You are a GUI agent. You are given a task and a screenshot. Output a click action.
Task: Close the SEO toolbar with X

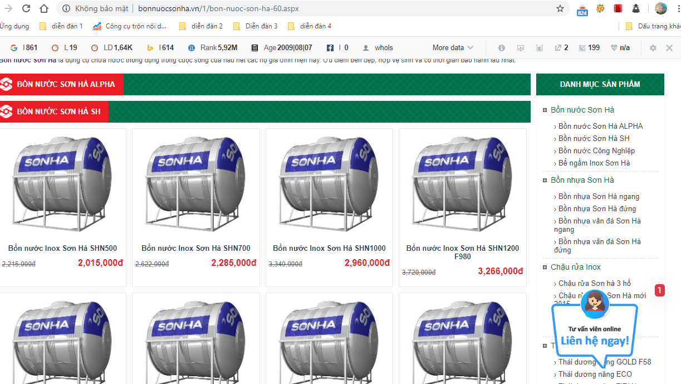click(x=669, y=48)
